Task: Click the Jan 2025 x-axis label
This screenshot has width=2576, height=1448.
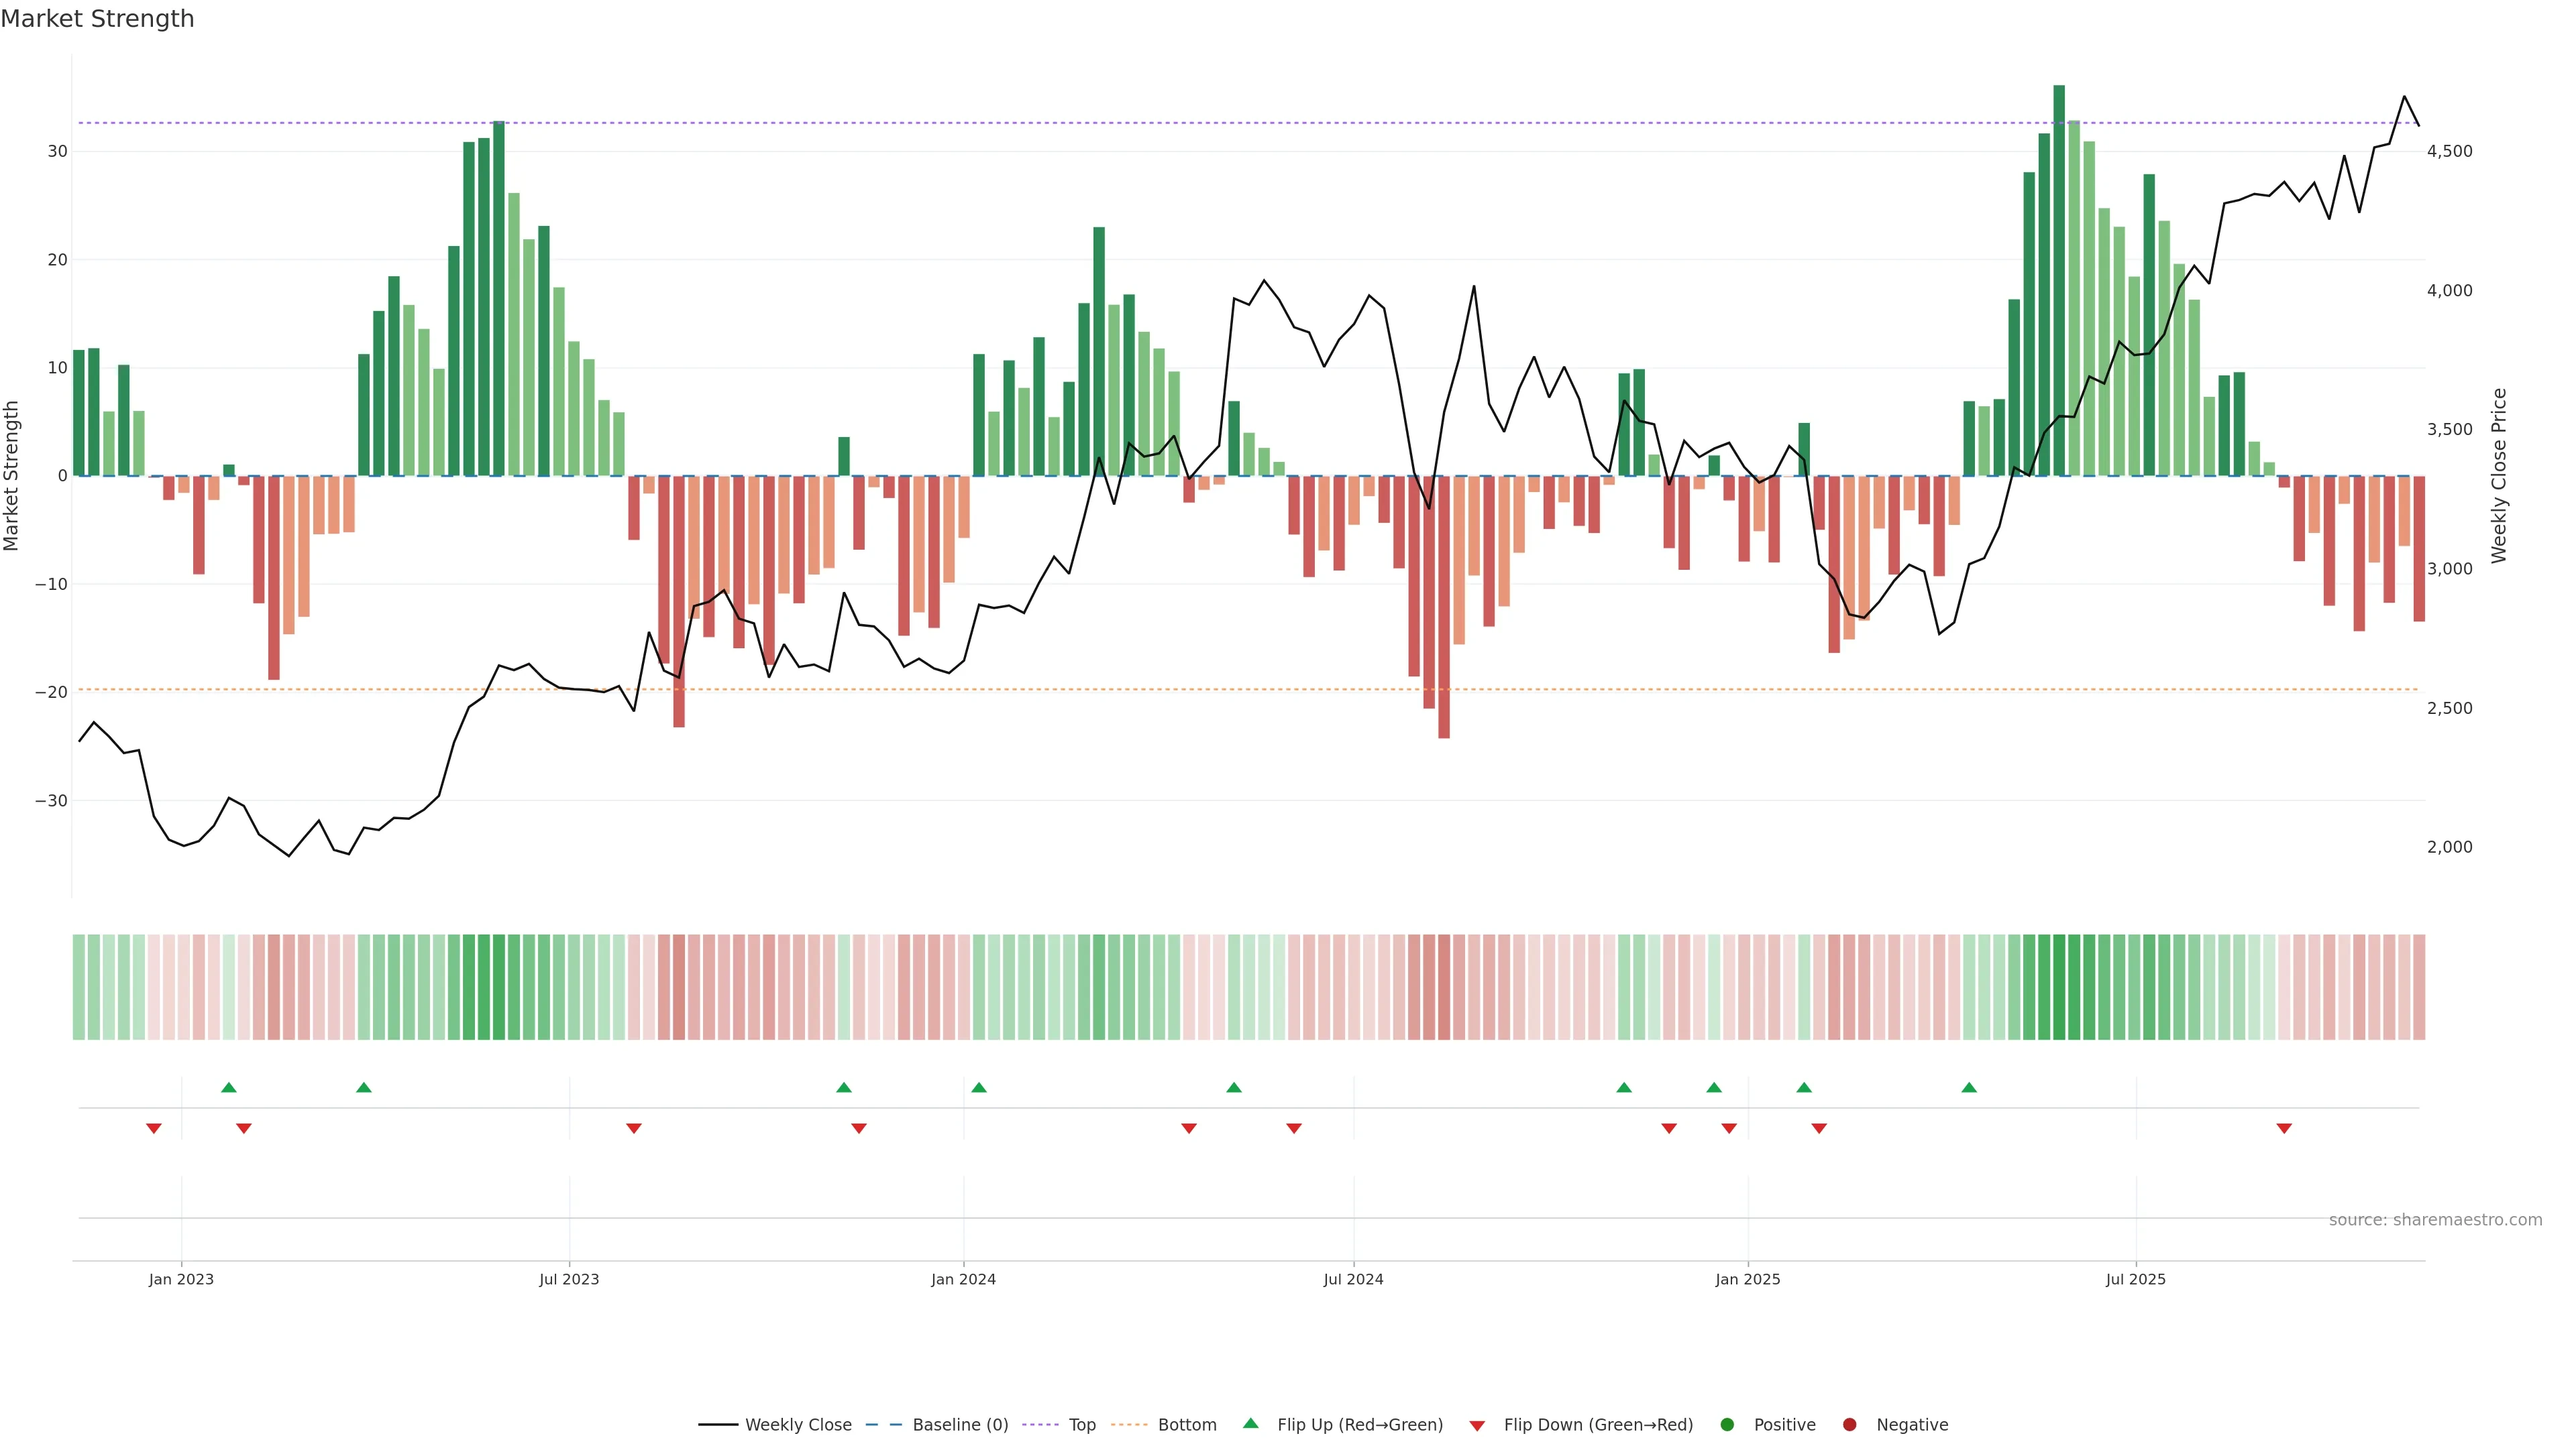Action: click(1747, 1279)
